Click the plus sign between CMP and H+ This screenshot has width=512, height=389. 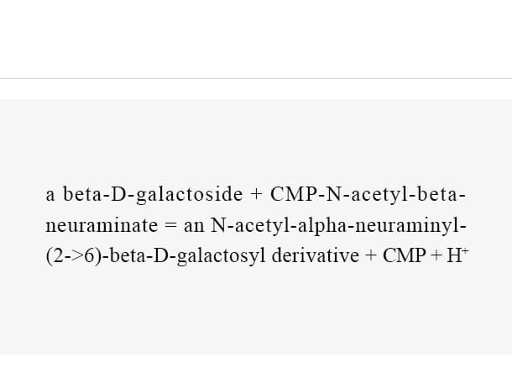click(x=436, y=255)
